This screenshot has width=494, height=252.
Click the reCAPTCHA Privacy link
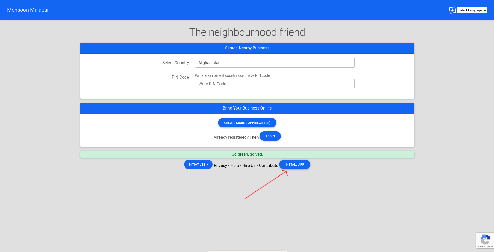pos(481,246)
